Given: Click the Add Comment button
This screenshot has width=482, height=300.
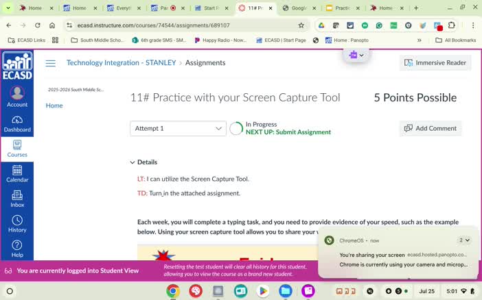Looking at the screenshot, I should pos(431,129).
